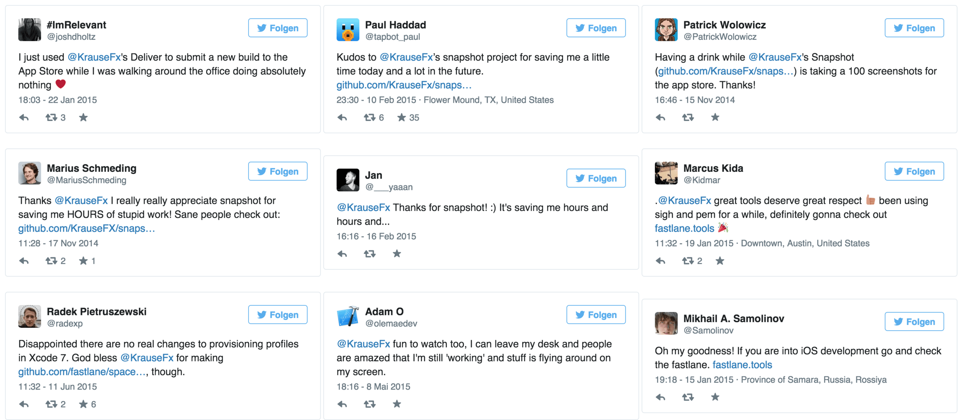Favorite Paul Haddad's tweet with star

[401, 117]
